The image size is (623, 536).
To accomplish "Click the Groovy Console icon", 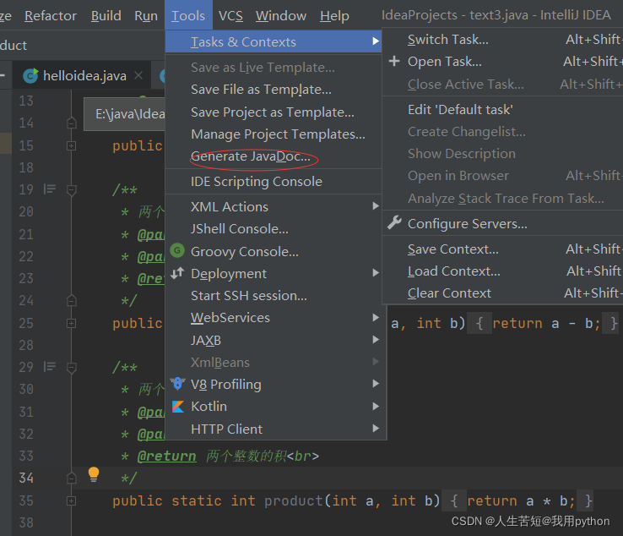I will [177, 251].
